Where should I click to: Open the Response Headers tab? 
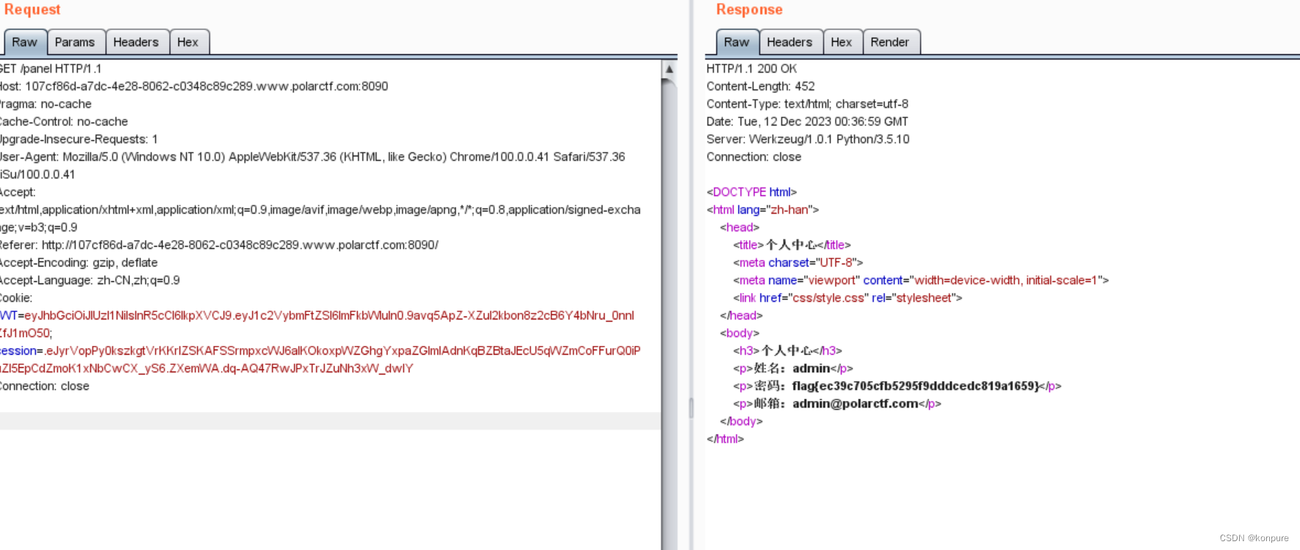point(790,42)
